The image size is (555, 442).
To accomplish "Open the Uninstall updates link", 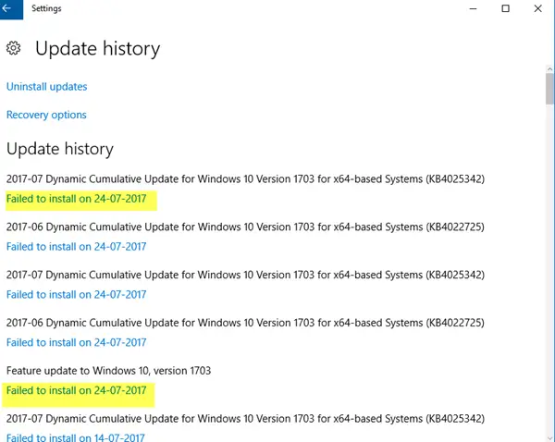I will 46,87.
